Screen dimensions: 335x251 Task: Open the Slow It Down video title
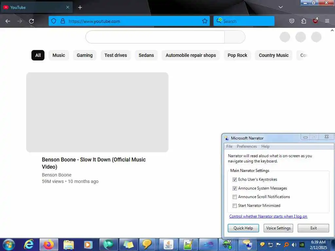[94, 163]
